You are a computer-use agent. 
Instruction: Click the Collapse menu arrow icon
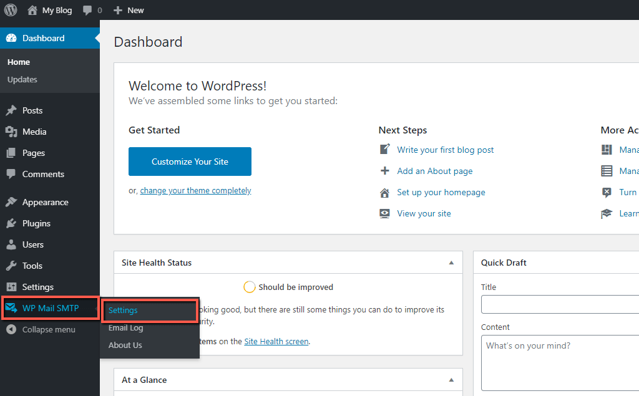pos(11,329)
